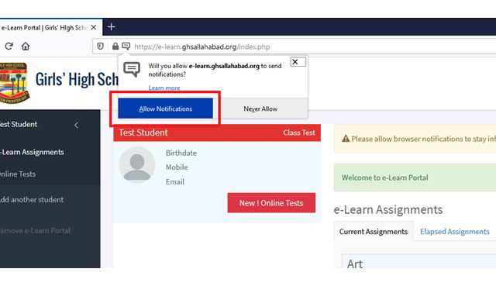Select Remove e-Learn Portal in sidebar
496x286 pixels.
(35, 231)
